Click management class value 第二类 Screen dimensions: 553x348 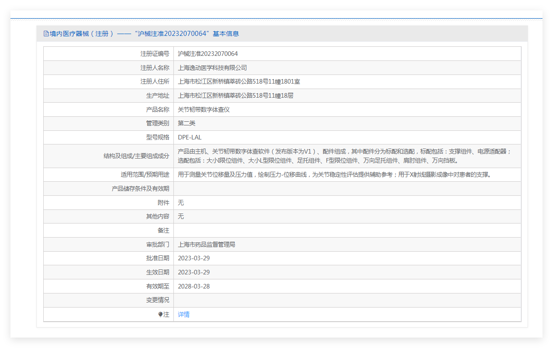[187, 124]
